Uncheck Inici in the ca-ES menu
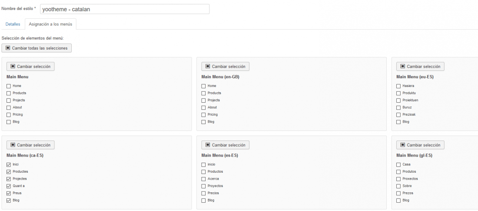Image resolution: width=478 pixels, height=211 pixels. coord(9,164)
